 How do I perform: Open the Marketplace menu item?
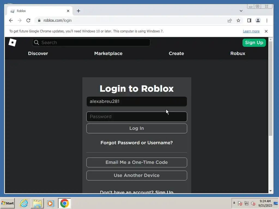(108, 54)
